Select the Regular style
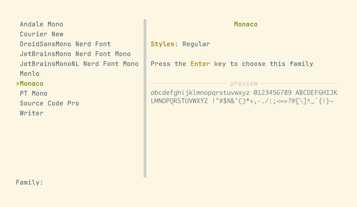This screenshot has height=207, width=357. [x=196, y=44]
